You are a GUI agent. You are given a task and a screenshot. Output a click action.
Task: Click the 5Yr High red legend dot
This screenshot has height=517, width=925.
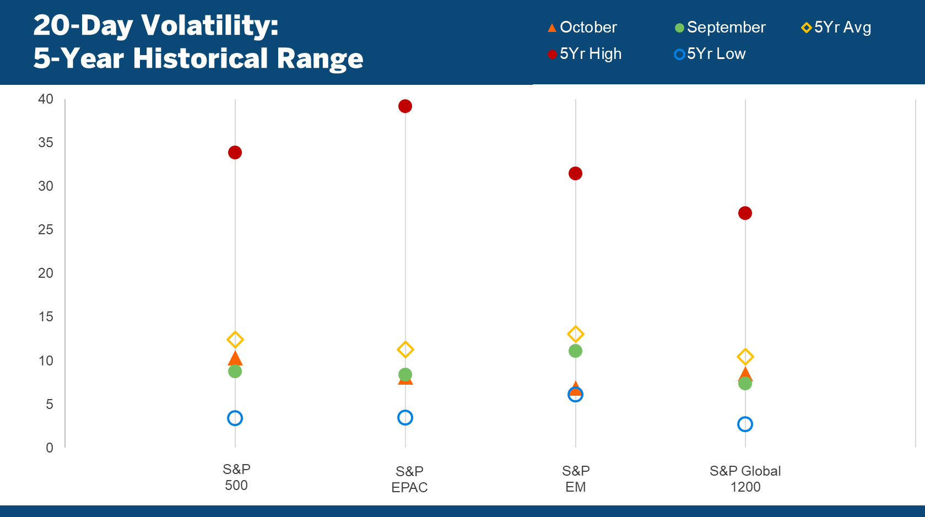click(x=552, y=55)
